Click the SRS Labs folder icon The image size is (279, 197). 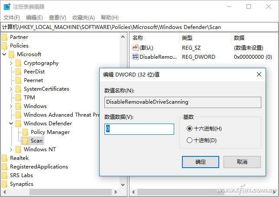coord(5,175)
